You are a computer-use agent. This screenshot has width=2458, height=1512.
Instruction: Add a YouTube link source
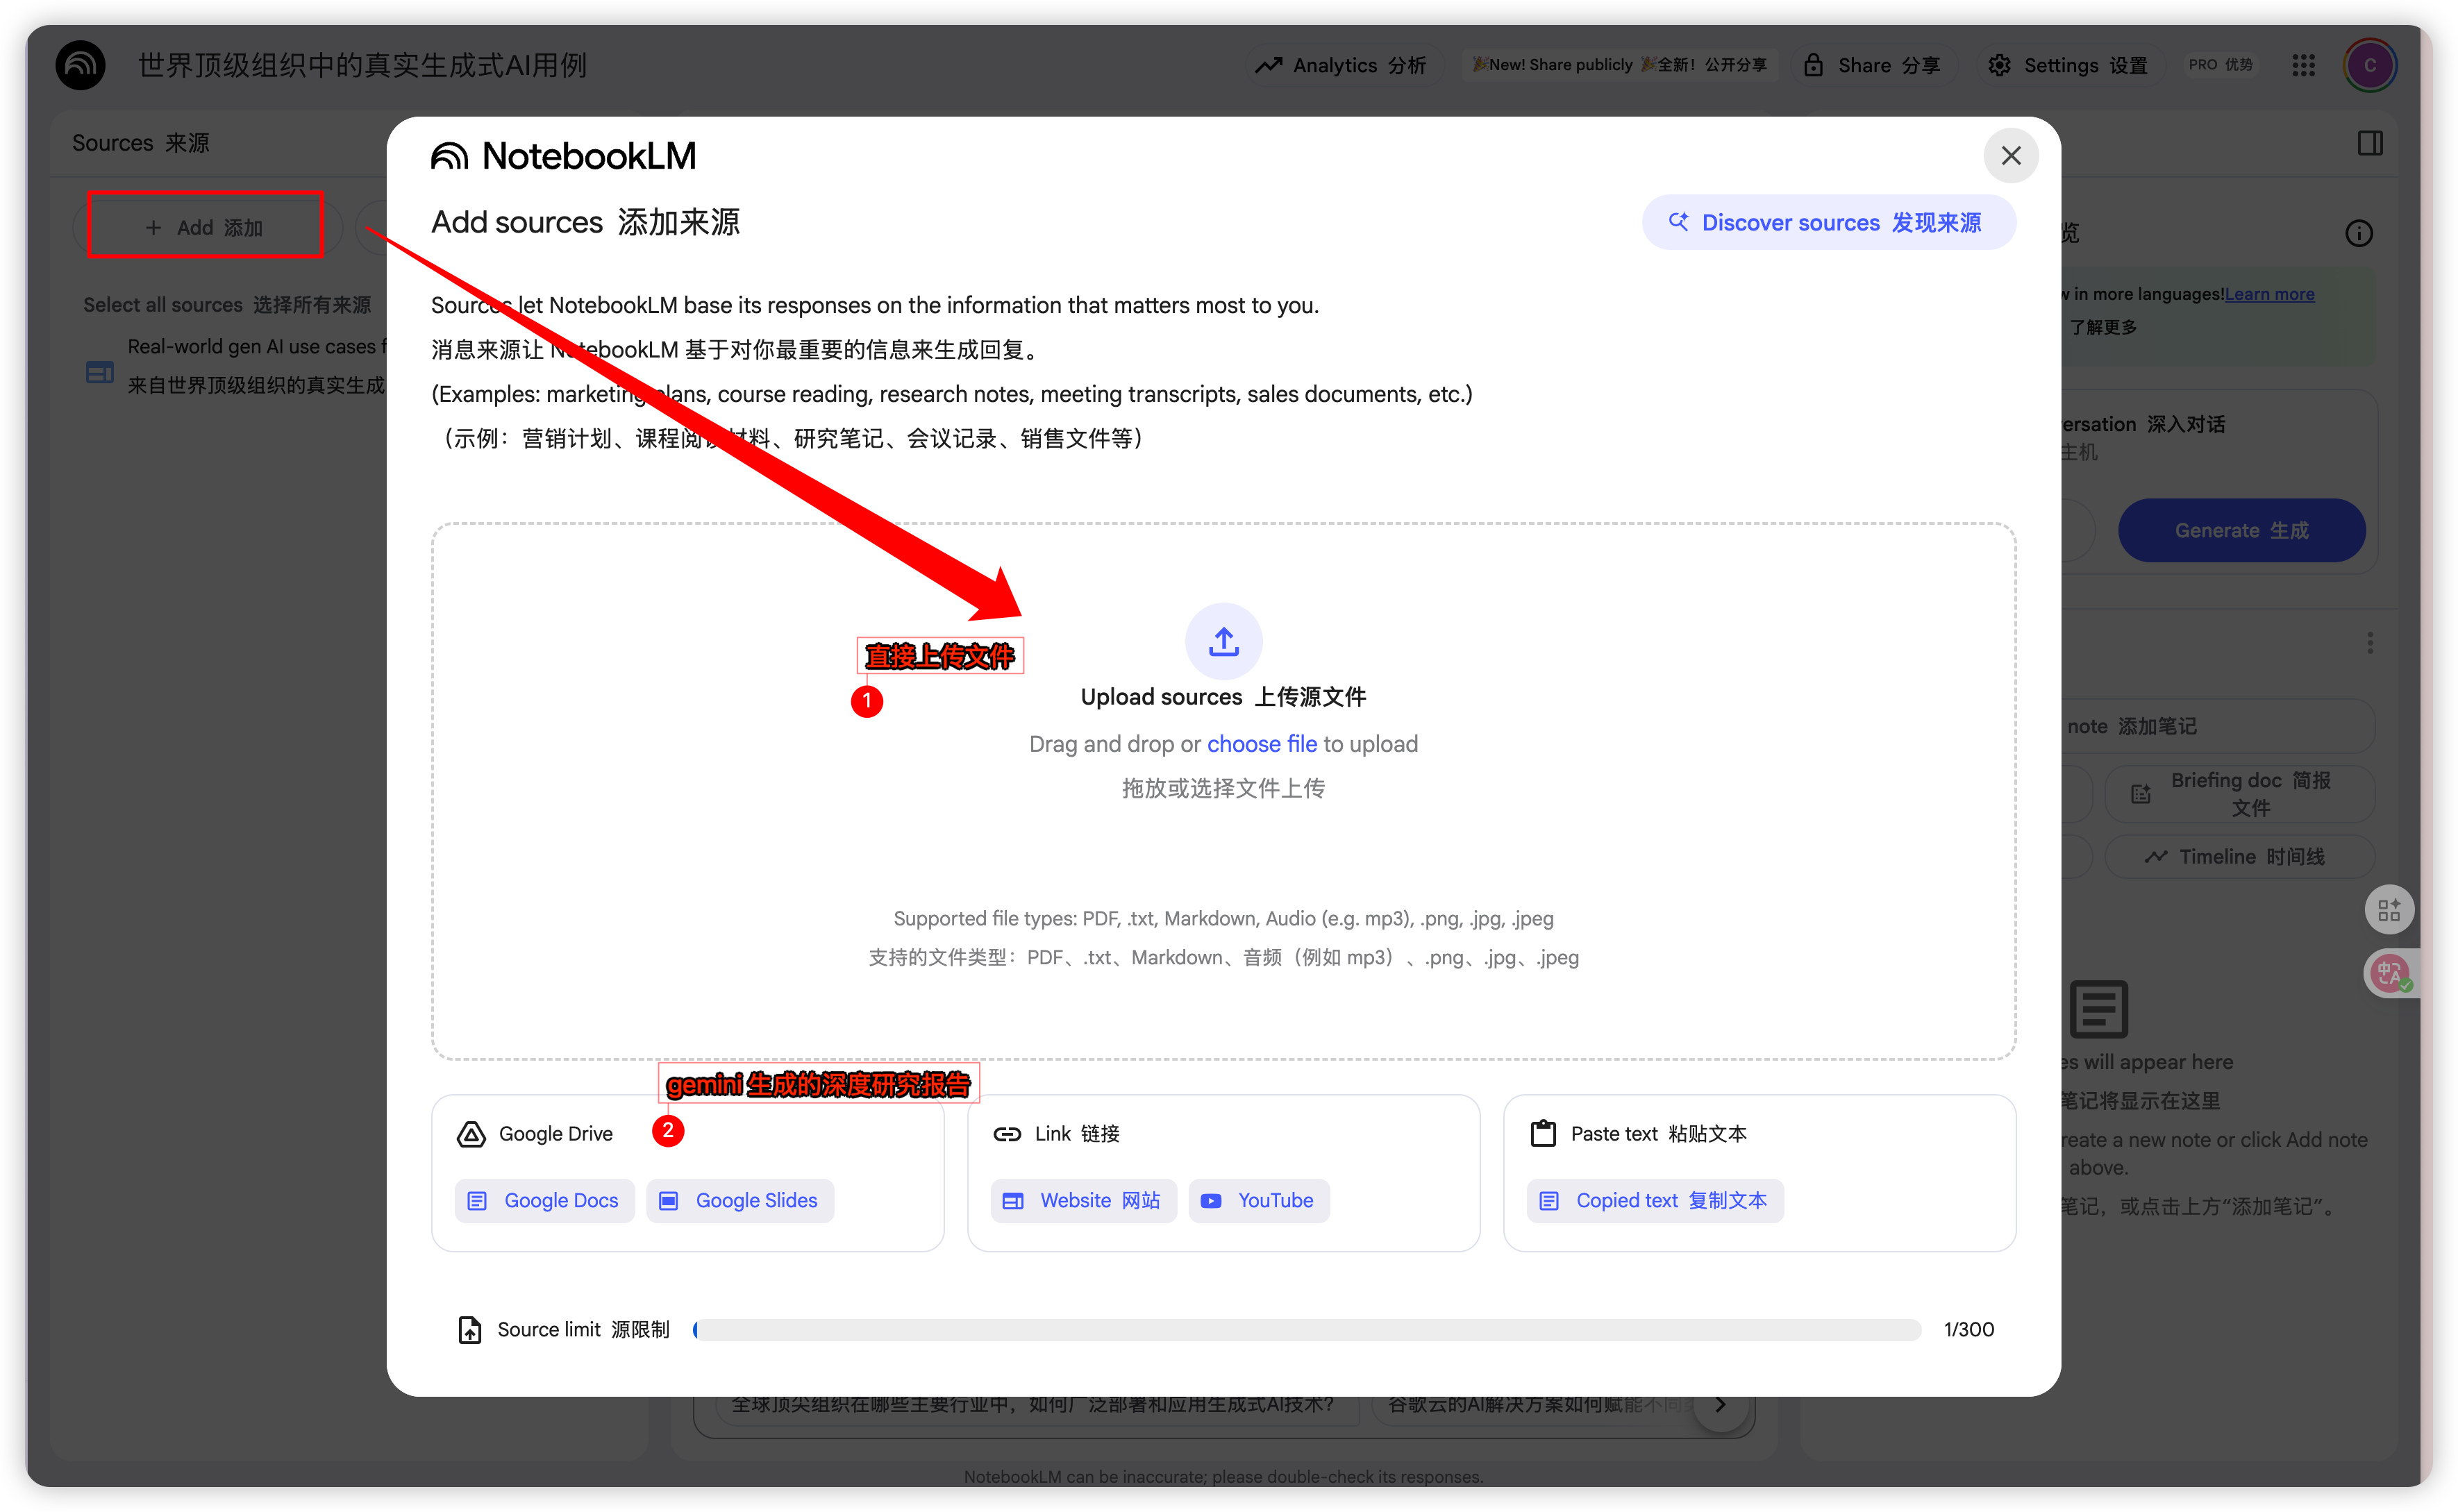click(x=1258, y=1200)
